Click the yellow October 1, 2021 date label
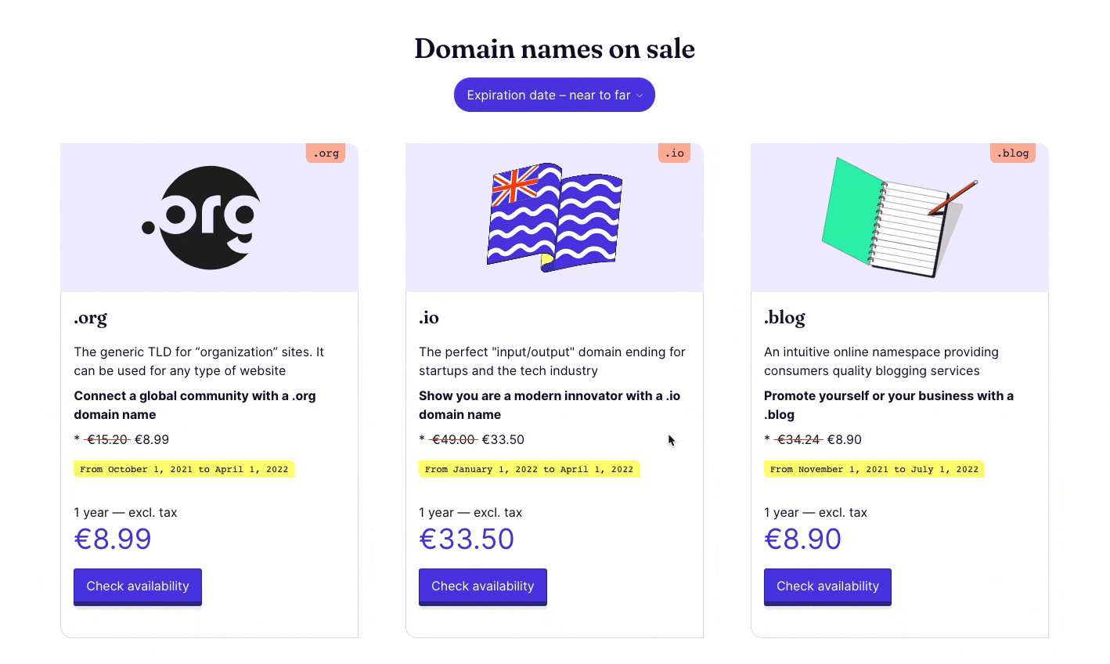Screen dimensions: 1110x664 coord(184,470)
